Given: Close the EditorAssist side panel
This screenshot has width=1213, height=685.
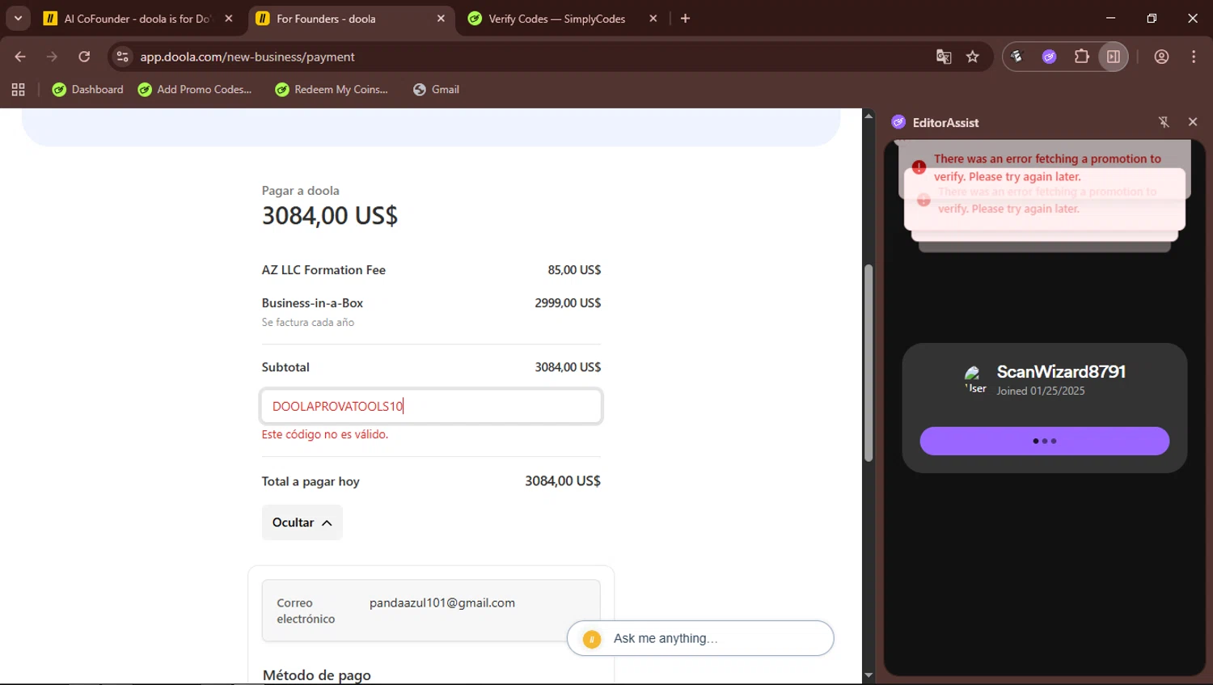Looking at the screenshot, I should pyautogui.click(x=1193, y=121).
